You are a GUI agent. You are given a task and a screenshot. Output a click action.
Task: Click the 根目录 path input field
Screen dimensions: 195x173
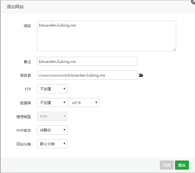[87, 75]
